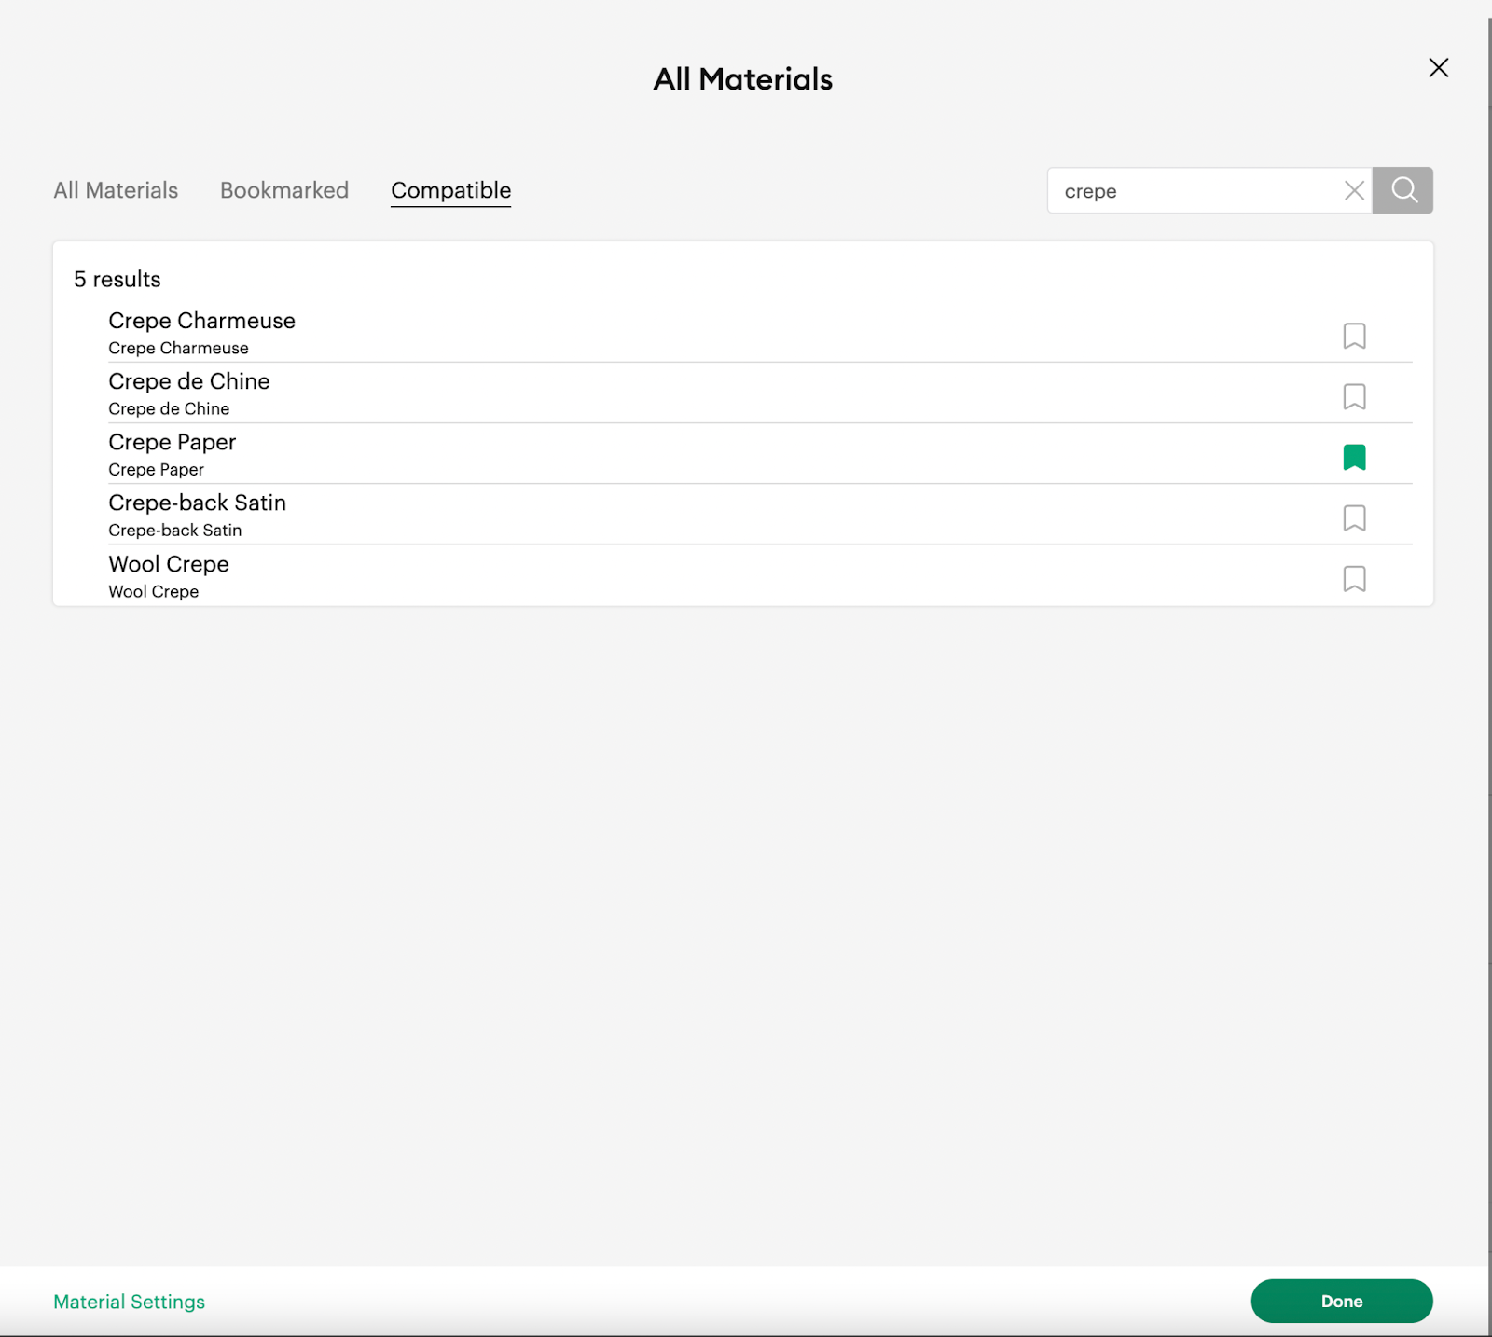Open the Bookmarked tab
Screen dimensions: 1492x1337
(x=284, y=190)
